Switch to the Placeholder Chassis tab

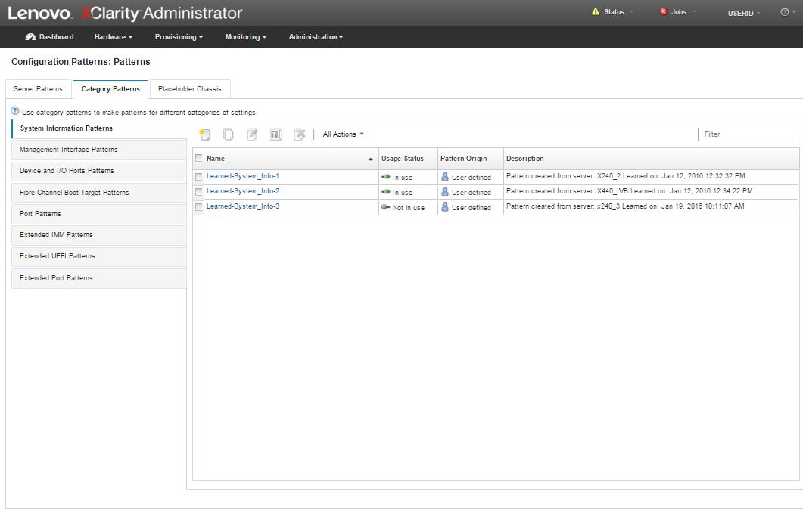[x=190, y=89]
